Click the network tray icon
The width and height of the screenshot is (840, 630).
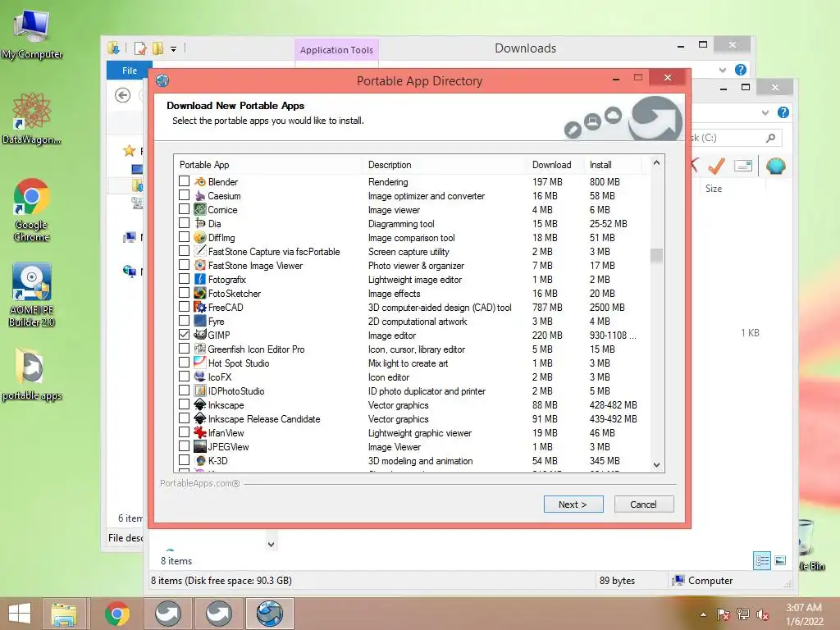(743, 614)
